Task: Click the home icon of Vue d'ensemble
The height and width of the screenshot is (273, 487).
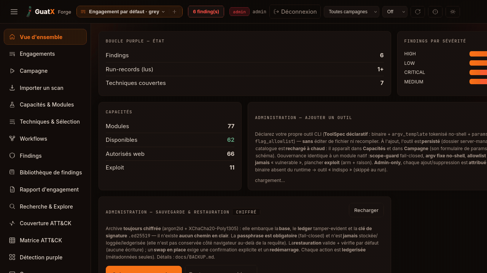Action: [12, 37]
